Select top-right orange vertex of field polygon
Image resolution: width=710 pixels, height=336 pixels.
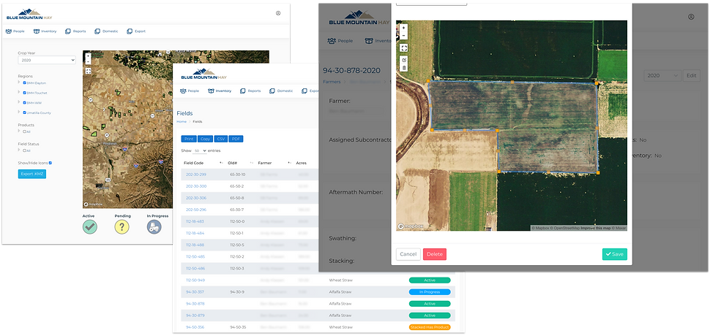(x=597, y=83)
